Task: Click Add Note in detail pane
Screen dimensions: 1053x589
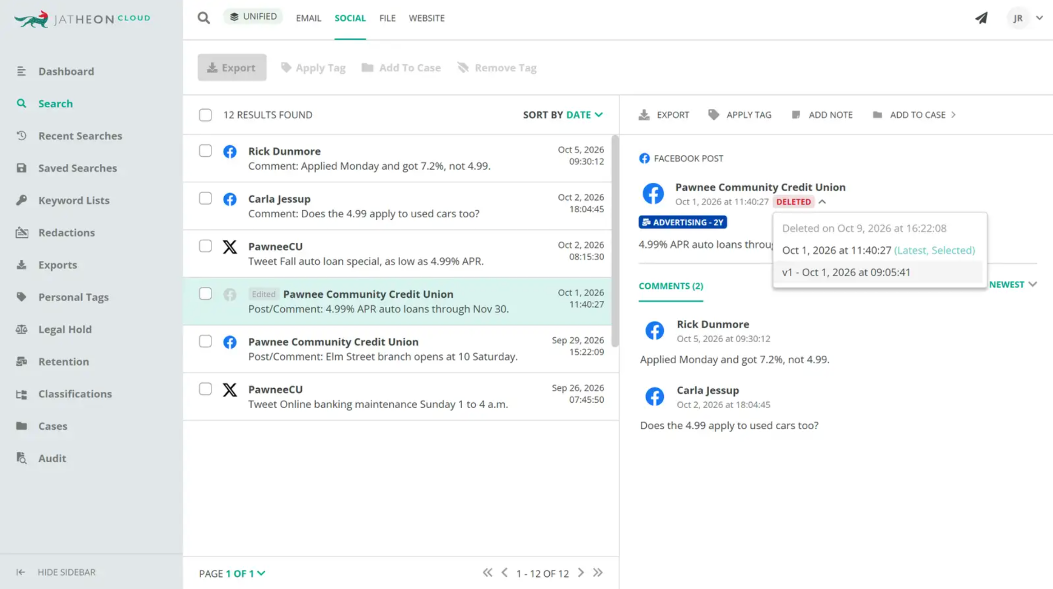Action: [x=822, y=115]
